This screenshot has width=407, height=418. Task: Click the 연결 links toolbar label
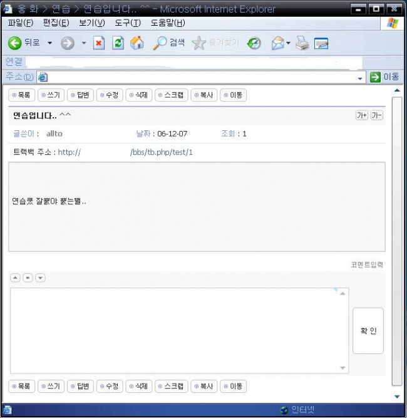pyautogui.click(x=14, y=62)
